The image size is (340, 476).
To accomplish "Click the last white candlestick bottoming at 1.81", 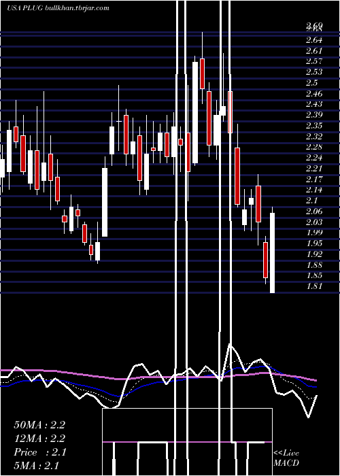I will (x=272, y=253).
